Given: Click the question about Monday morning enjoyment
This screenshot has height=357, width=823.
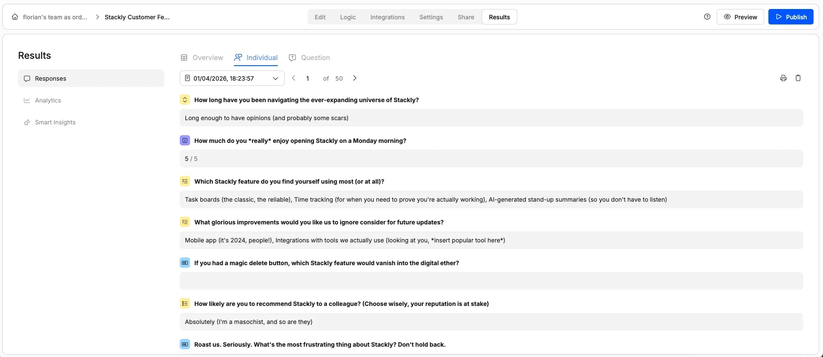Looking at the screenshot, I should click(x=300, y=141).
